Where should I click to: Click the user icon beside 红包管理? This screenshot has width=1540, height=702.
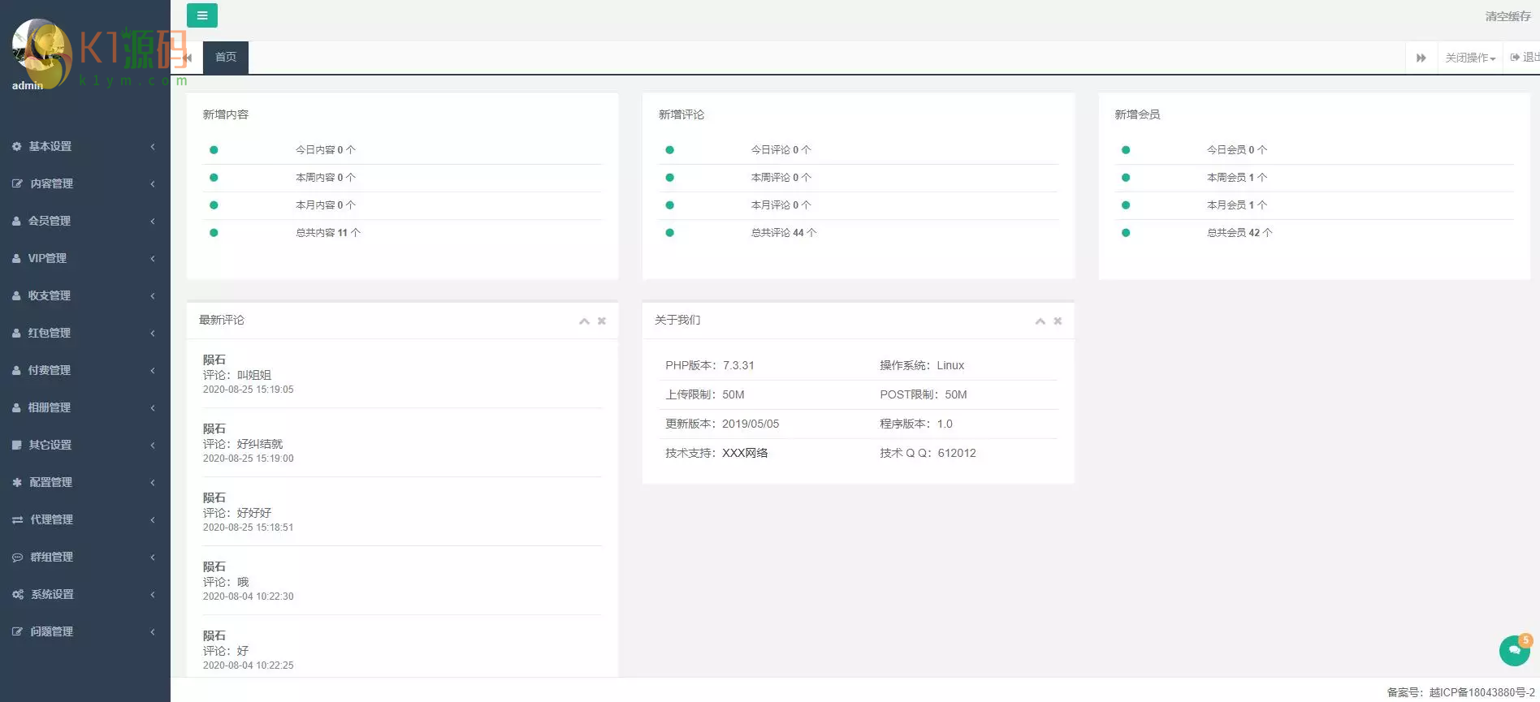[x=16, y=333]
